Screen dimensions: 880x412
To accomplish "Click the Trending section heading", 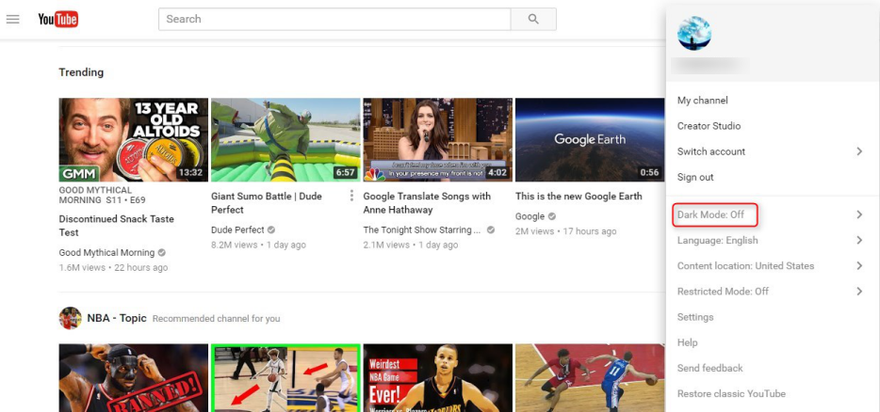I will click(x=81, y=72).
